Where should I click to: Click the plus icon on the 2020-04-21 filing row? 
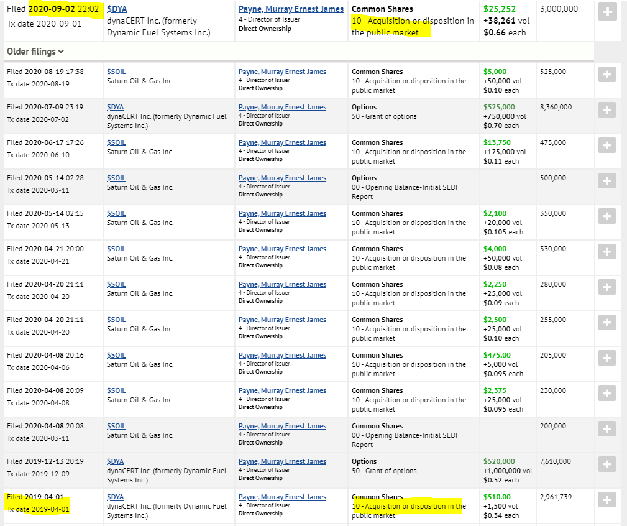[607, 252]
